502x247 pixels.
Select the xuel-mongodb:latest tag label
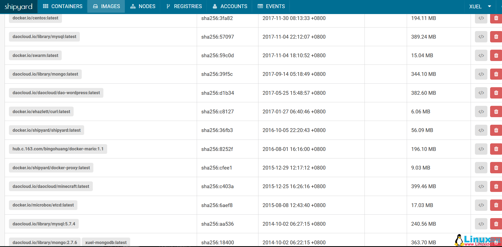[x=106, y=242]
